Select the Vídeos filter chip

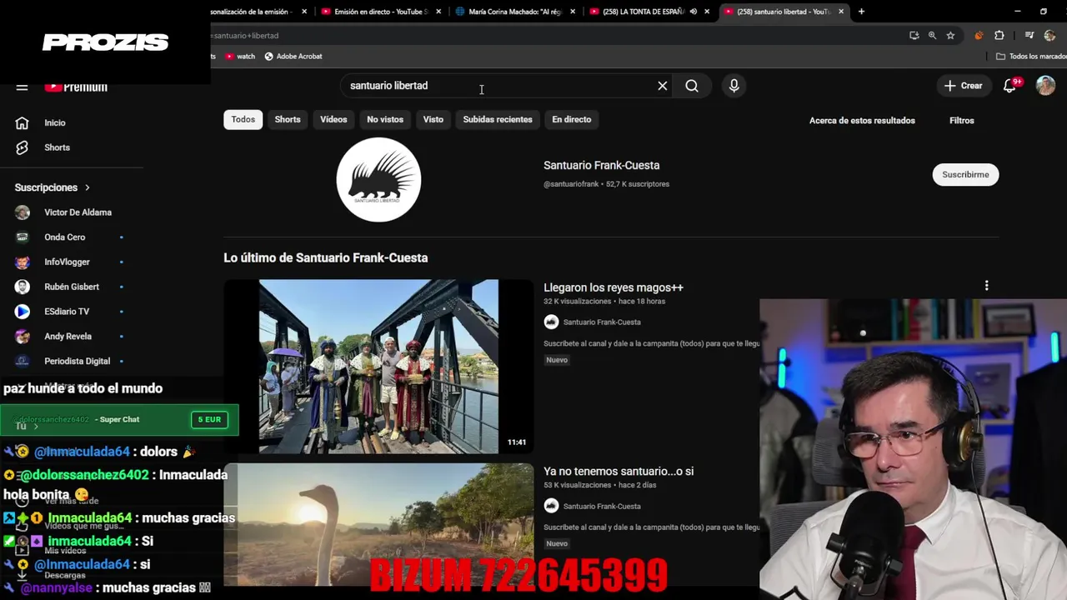(333, 120)
